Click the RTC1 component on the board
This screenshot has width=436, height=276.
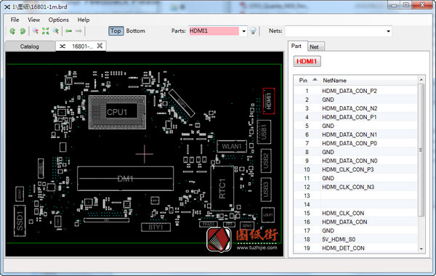pos(222,188)
